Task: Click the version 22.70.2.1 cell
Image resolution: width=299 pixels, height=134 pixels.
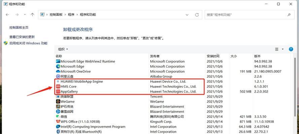Action: (x=260, y=132)
